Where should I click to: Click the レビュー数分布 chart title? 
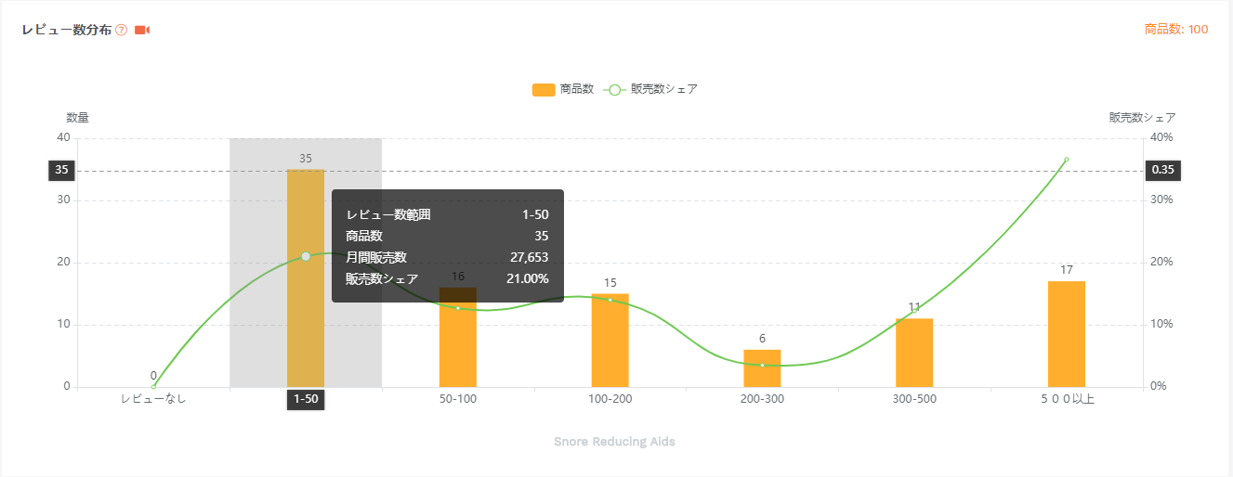(66, 31)
